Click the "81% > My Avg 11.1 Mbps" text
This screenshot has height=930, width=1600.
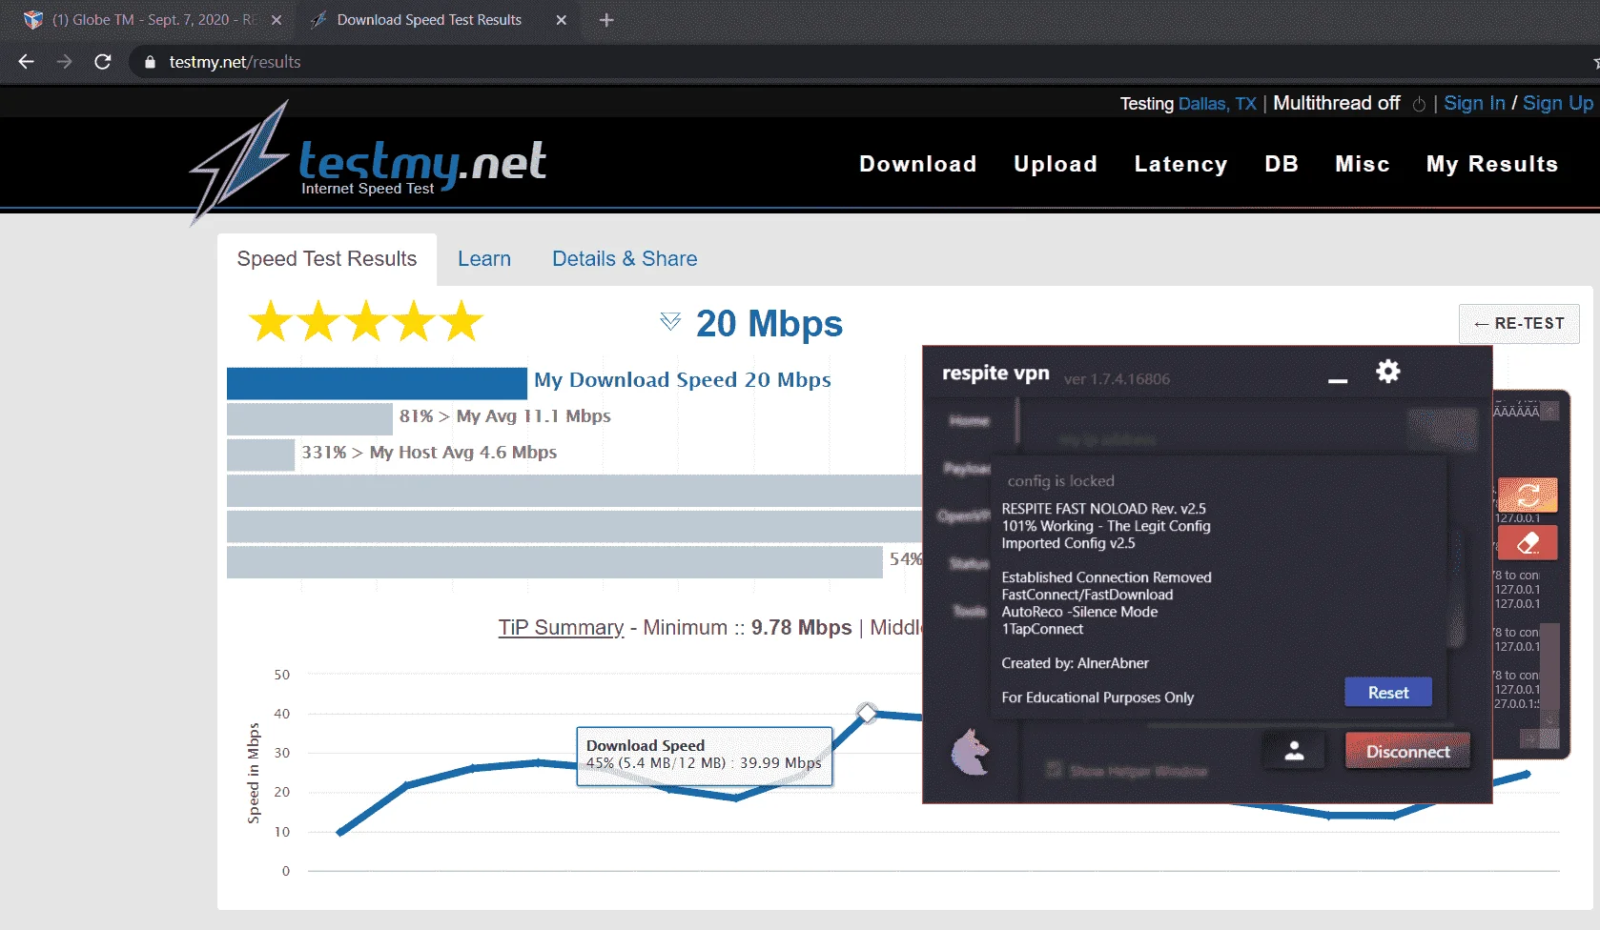click(x=505, y=416)
